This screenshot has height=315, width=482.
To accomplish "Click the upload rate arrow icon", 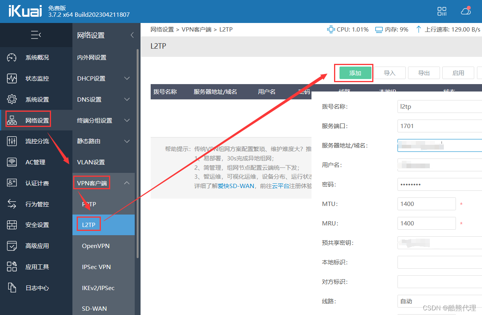I will coord(419,29).
